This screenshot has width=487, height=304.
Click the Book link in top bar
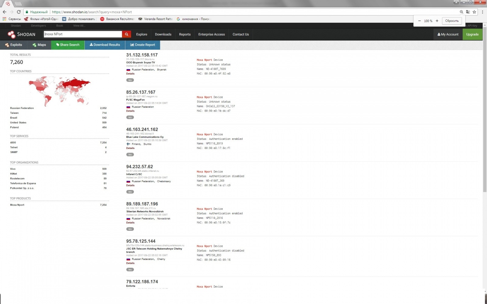click(x=60, y=26)
